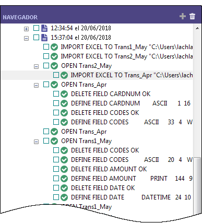This screenshot has width=202, height=223.
Task: Click the OPEN Trans_Apr entry without expander
Action: (84, 132)
